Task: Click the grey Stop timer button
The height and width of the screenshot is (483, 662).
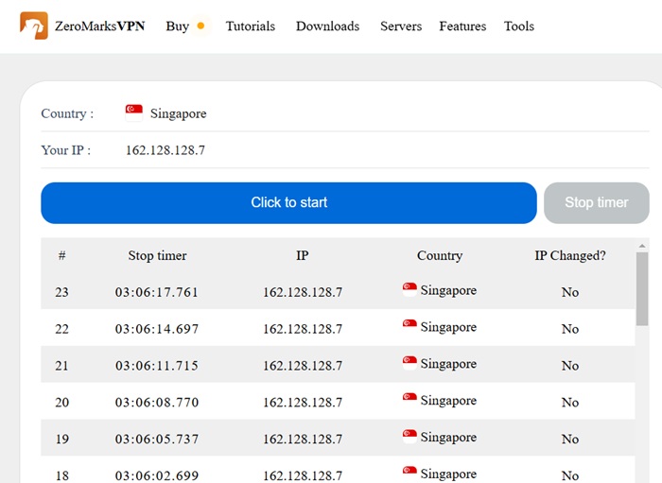Action: click(x=597, y=203)
